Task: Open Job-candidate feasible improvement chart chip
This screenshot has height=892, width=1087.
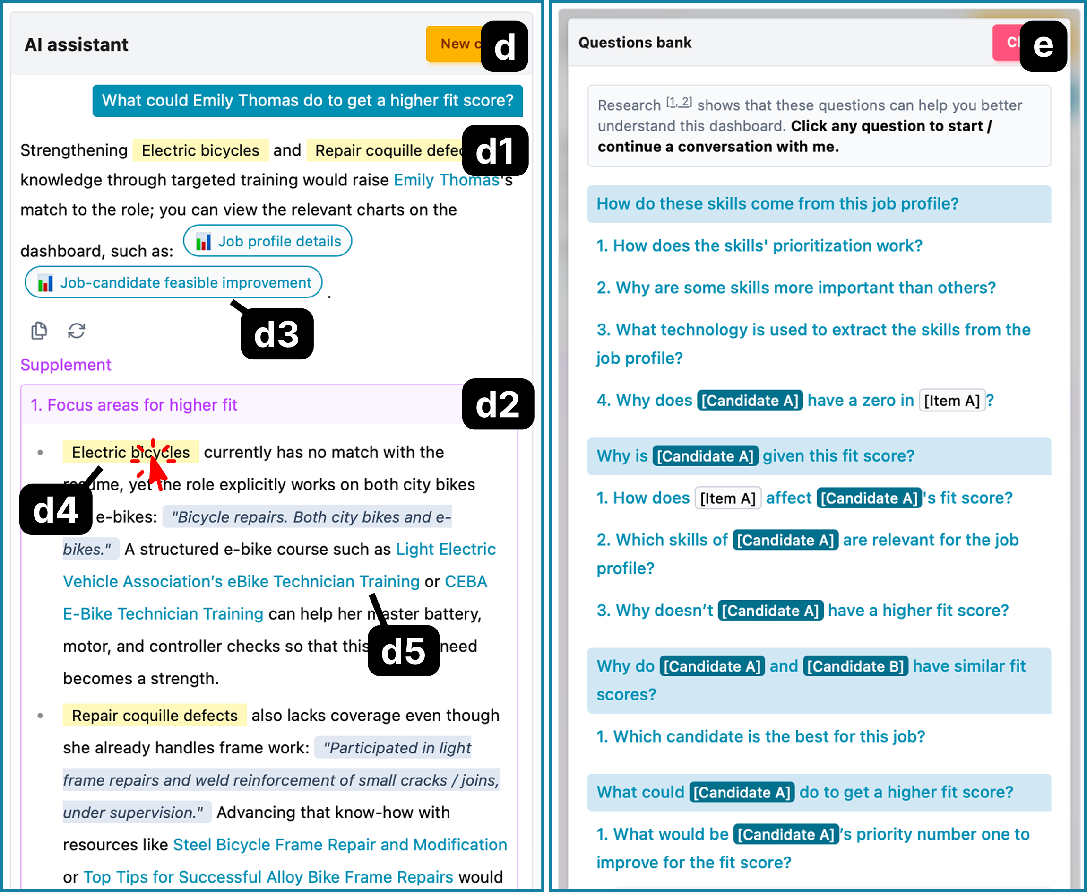Action: (x=173, y=283)
